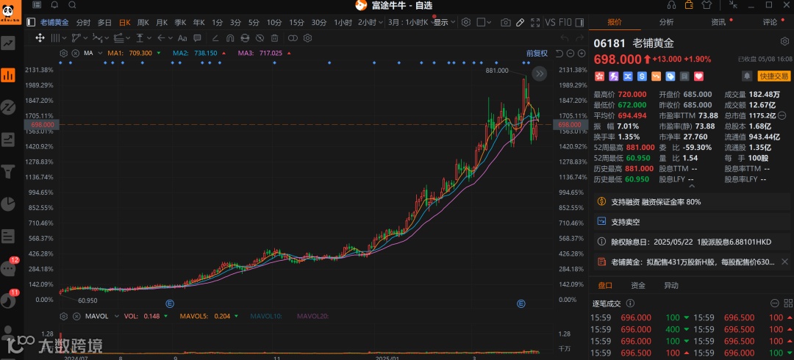The image size is (794, 360).
Task: Remove the MA indicator with X icon
Action: pyautogui.click(x=76, y=53)
